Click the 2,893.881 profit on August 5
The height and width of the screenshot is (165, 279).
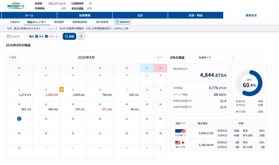[79, 95]
